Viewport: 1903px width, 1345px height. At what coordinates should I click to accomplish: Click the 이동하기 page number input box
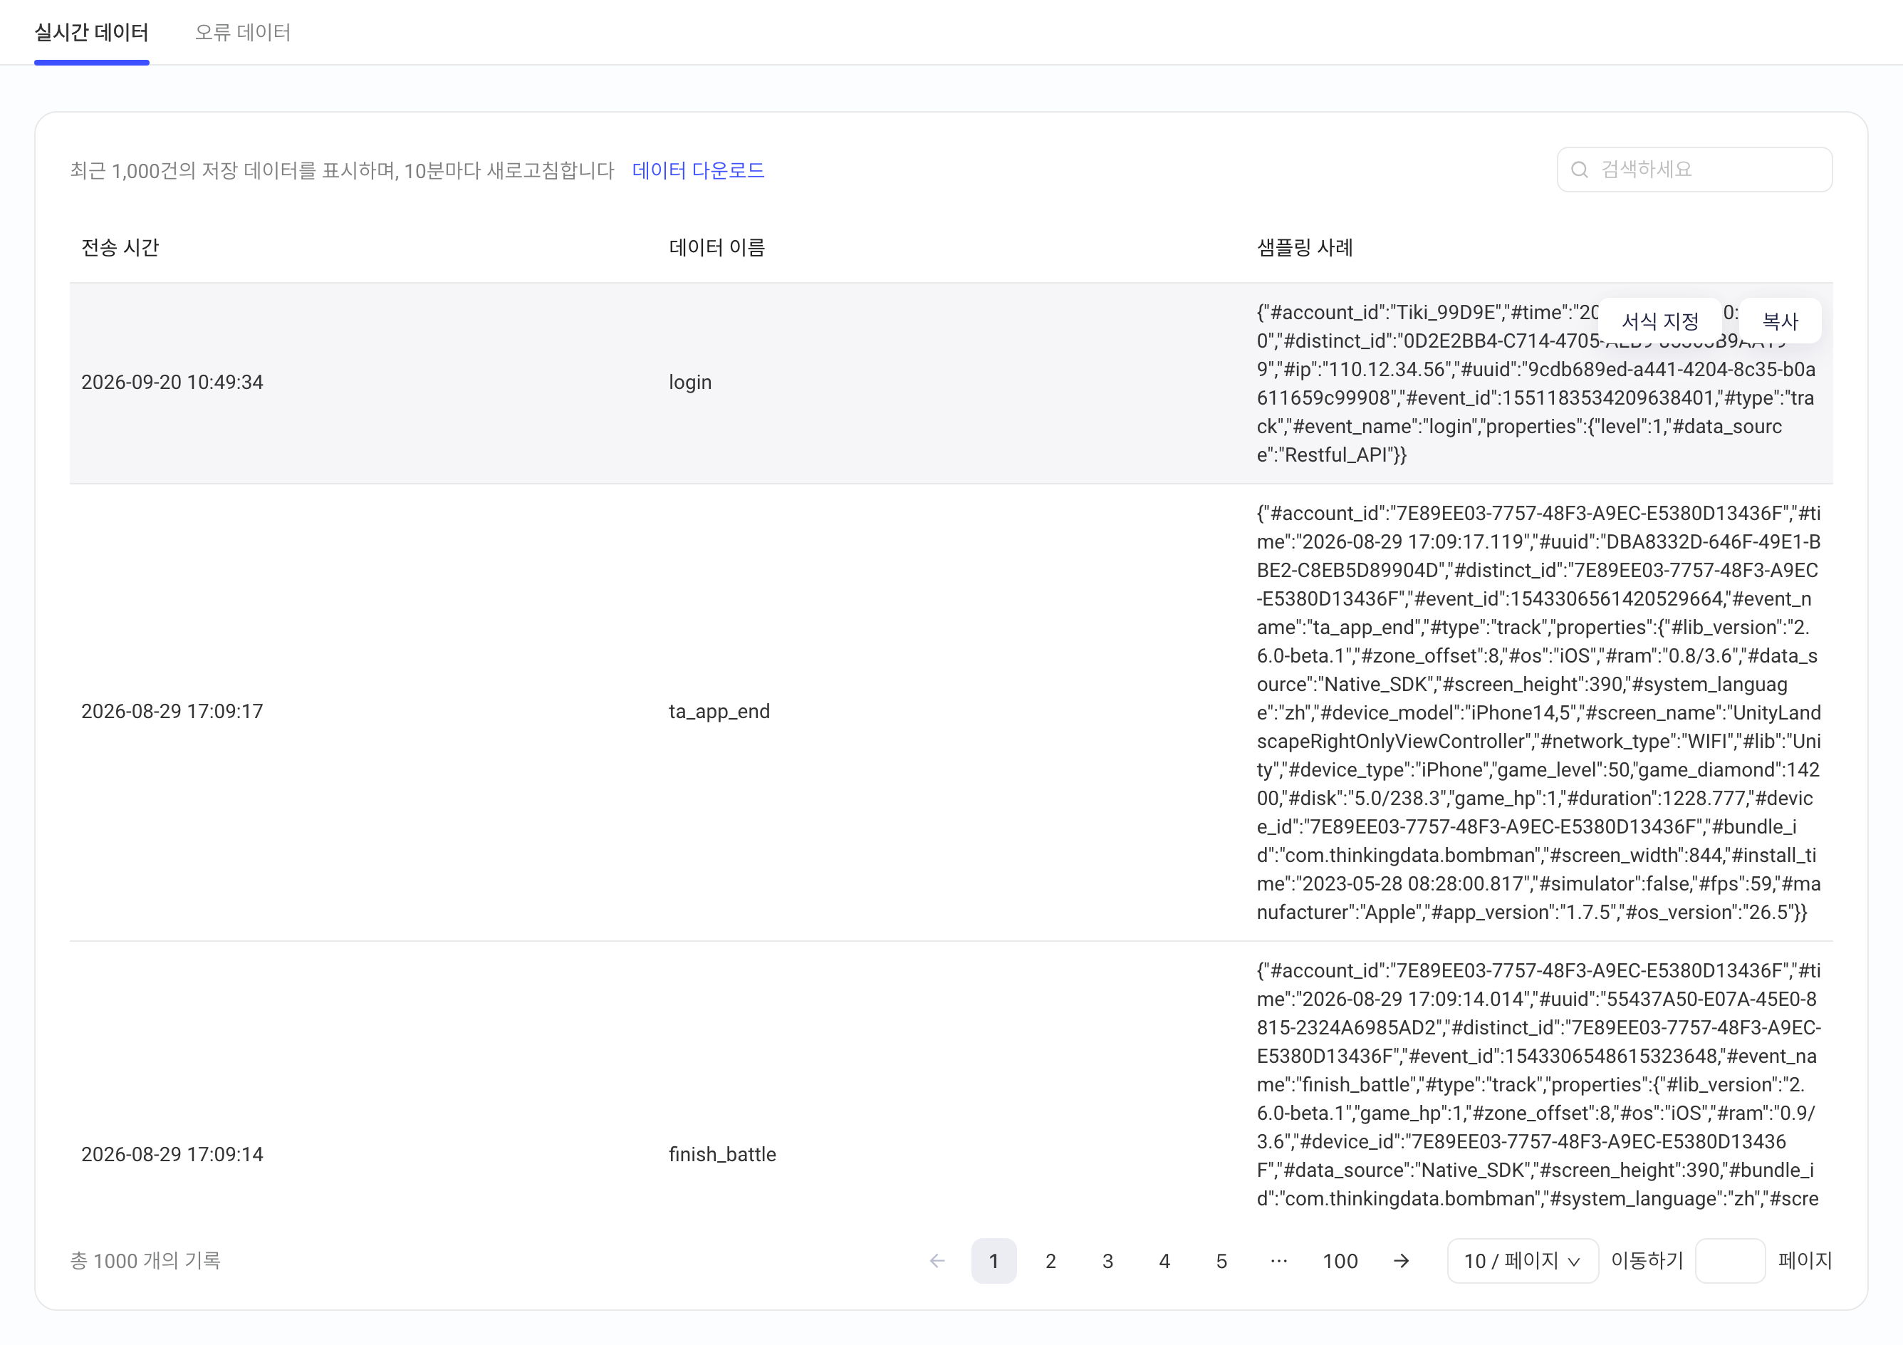tap(1730, 1260)
